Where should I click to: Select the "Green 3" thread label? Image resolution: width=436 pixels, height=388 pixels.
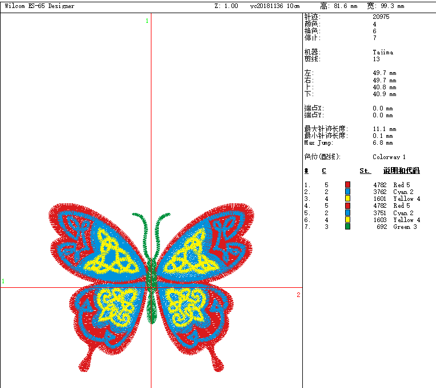click(407, 227)
